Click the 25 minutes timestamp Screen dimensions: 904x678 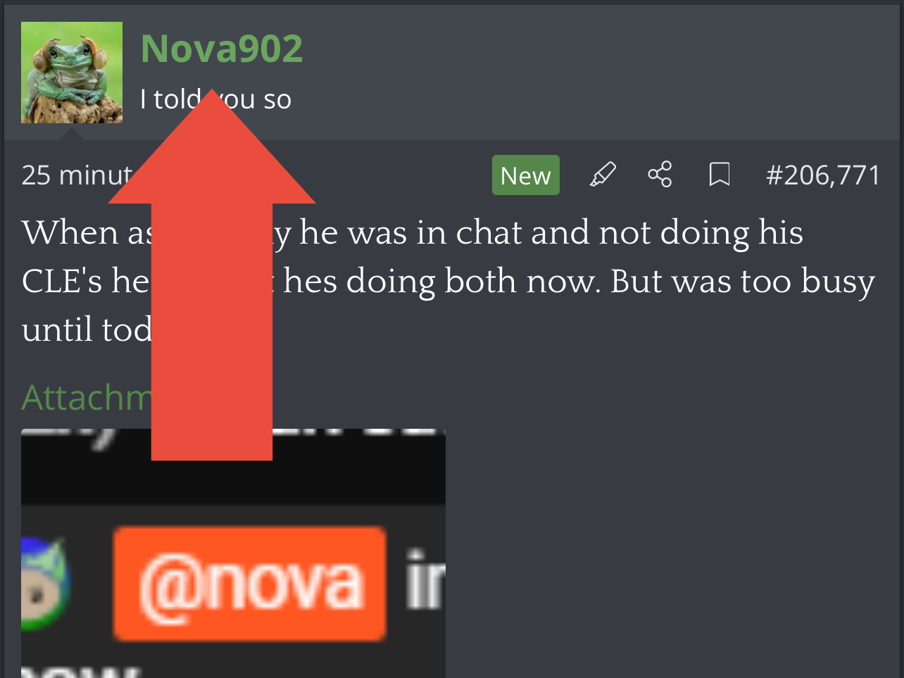pyautogui.click(x=77, y=175)
